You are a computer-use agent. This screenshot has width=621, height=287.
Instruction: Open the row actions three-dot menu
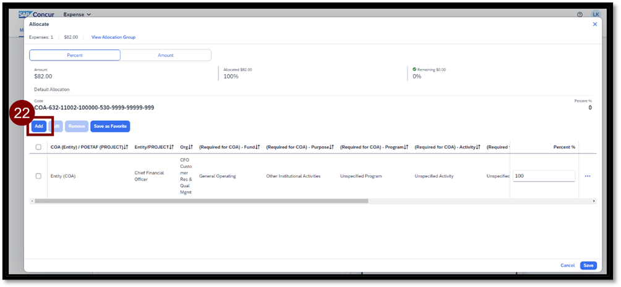click(x=588, y=177)
